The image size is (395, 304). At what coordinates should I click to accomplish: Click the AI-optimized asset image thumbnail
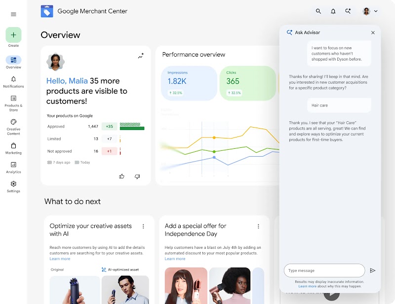[125, 290]
